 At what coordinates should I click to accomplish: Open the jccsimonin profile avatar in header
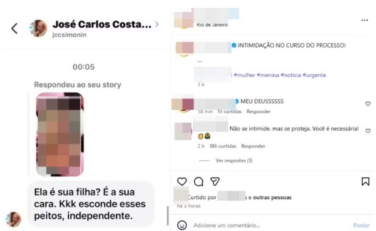pos(38,28)
